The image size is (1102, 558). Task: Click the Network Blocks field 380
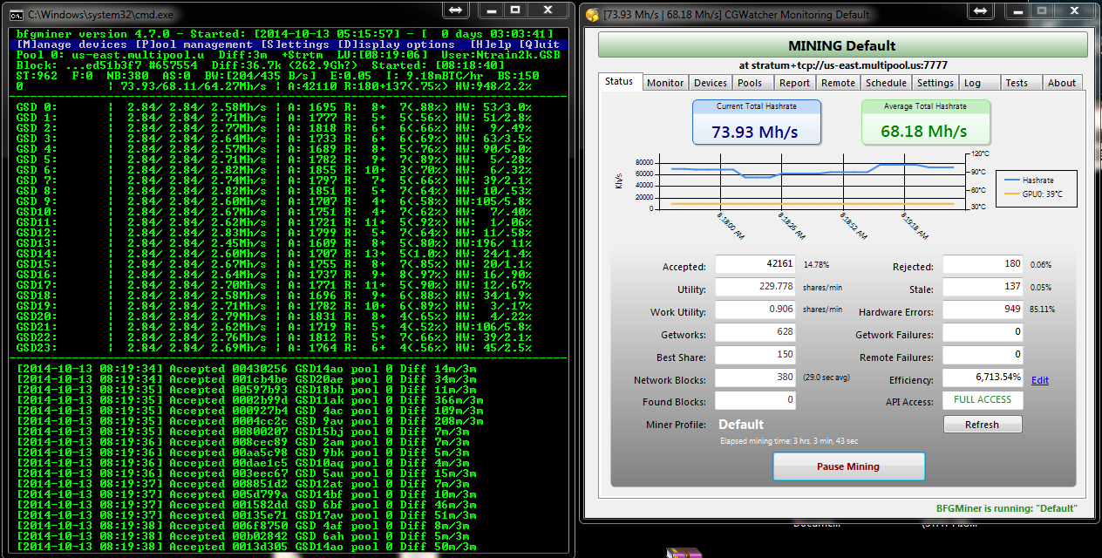(755, 378)
